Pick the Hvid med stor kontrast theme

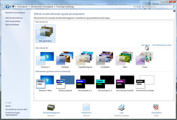click(x=145, y=82)
